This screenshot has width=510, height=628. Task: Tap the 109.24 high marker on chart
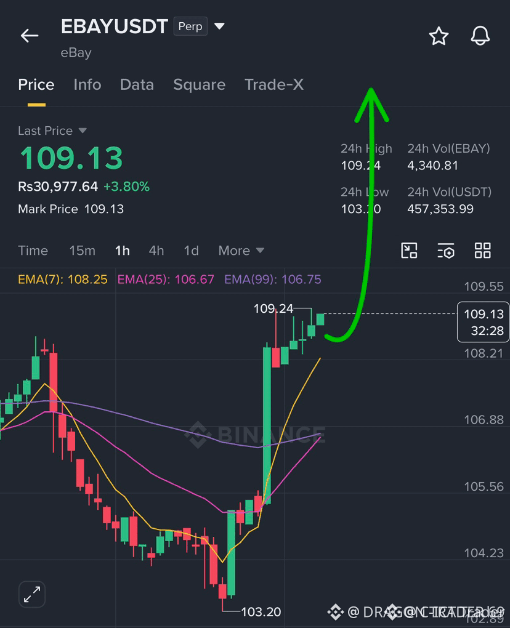[273, 309]
